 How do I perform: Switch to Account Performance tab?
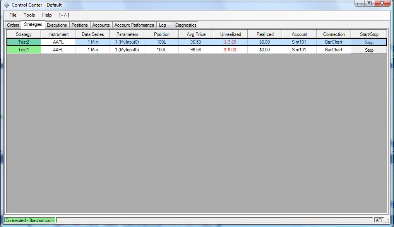pos(134,25)
